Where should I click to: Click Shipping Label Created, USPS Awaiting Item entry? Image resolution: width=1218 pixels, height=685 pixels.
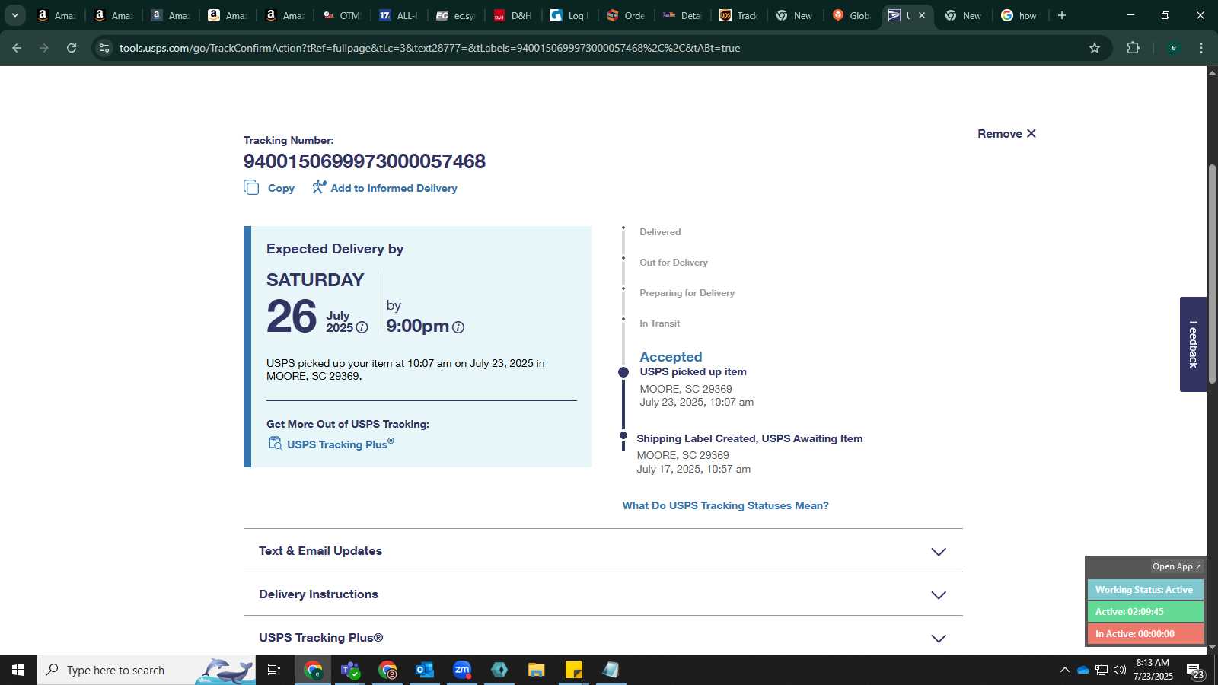750,438
